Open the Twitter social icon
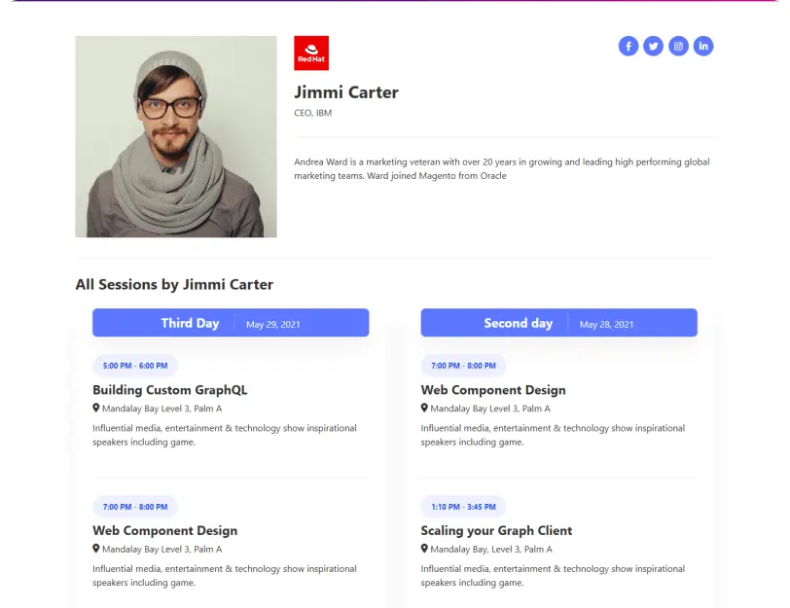Screen dimensions: 790x608 654,46
